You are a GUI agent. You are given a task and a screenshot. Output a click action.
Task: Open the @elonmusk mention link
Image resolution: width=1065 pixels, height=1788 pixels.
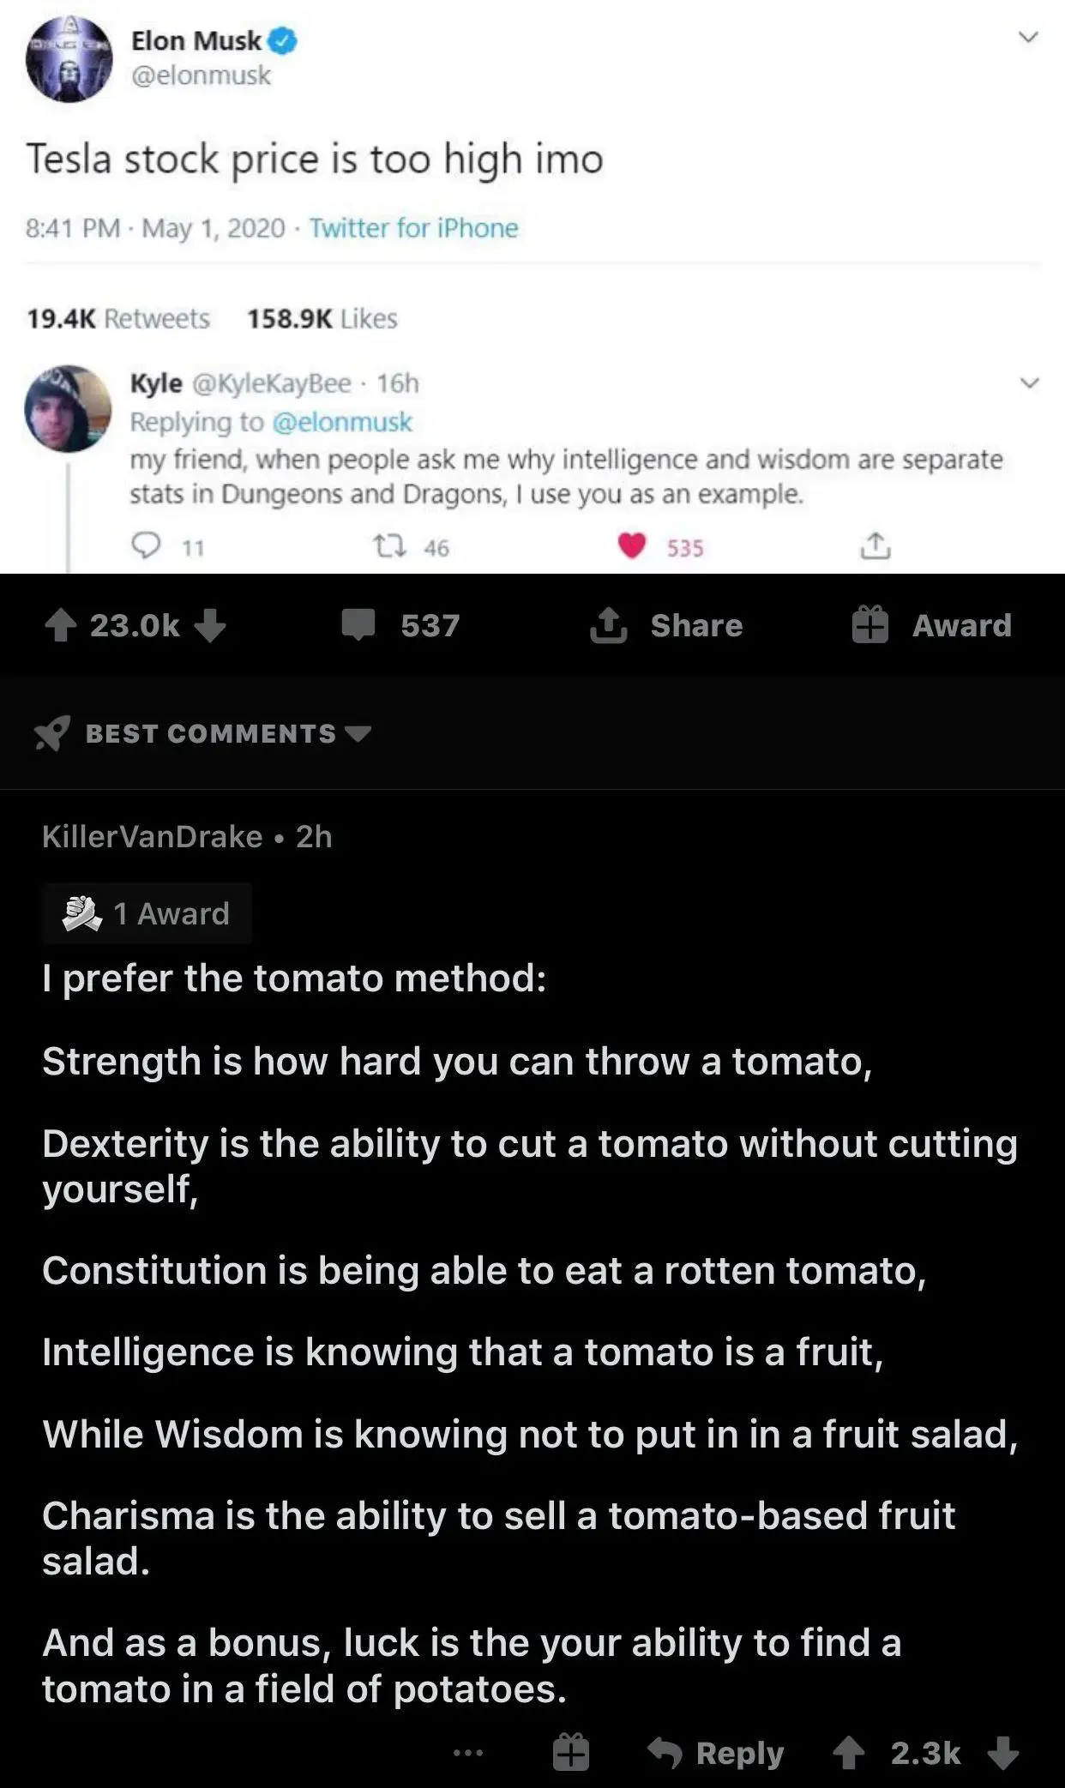tap(342, 422)
